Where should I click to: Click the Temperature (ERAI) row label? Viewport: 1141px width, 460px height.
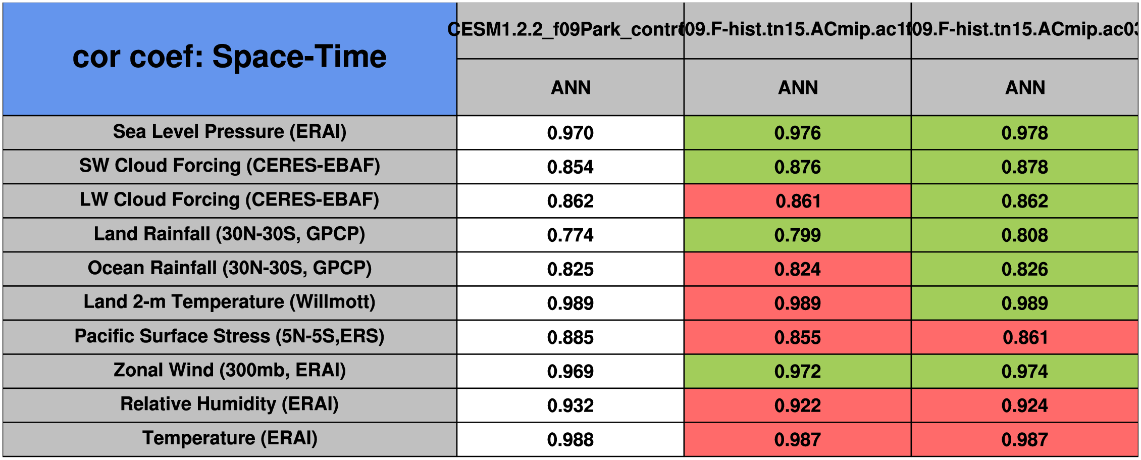point(229,439)
